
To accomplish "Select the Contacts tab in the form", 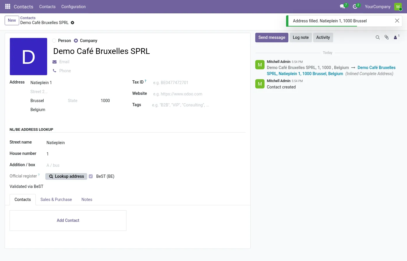I will tap(23, 200).
